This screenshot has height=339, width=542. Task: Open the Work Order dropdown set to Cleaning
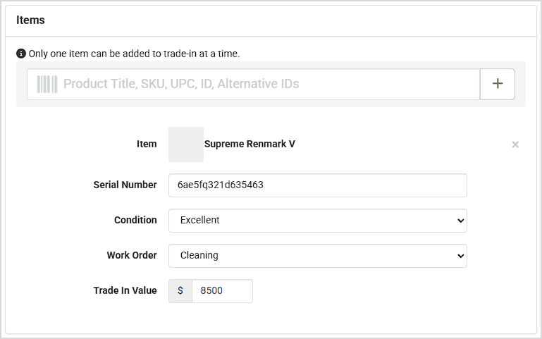point(317,256)
